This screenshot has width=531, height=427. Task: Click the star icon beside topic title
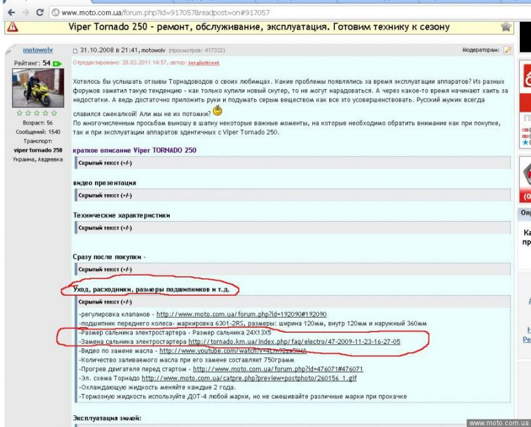(x=506, y=27)
